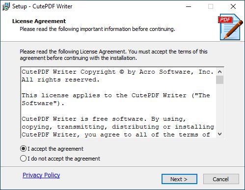Click inside the license agreement text box

[x=118, y=103]
